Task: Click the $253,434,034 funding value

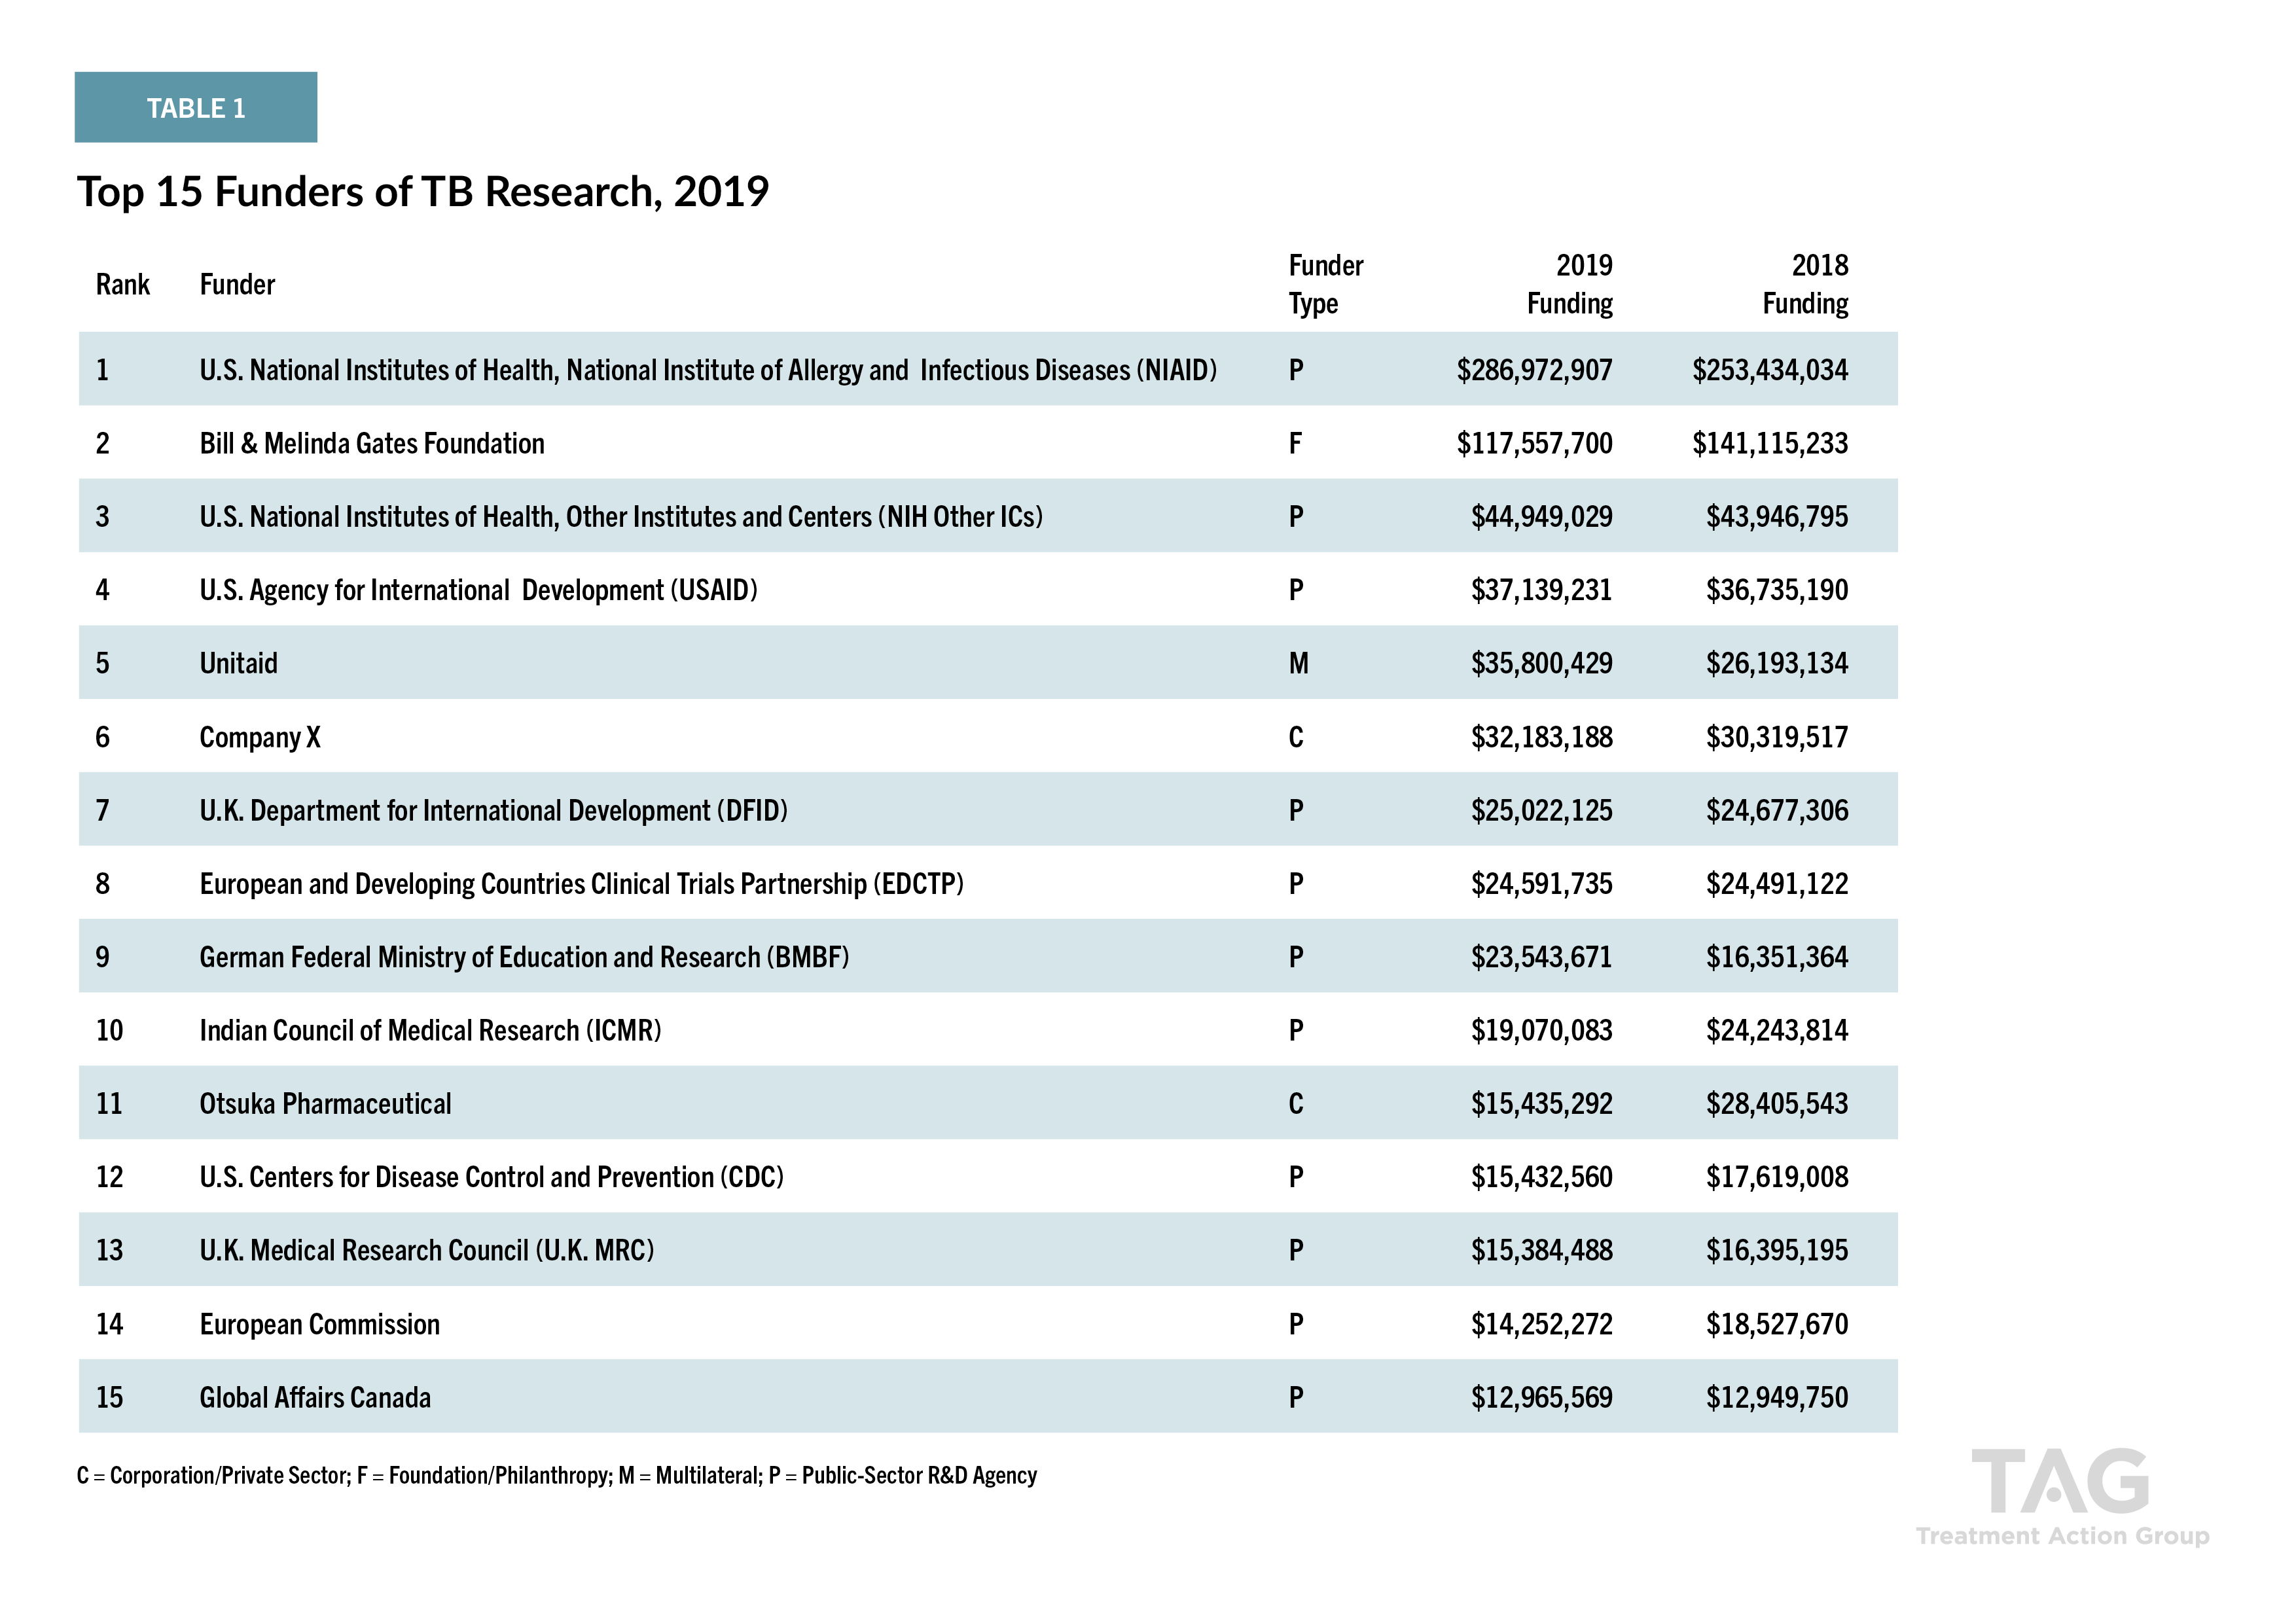Action: [1770, 371]
